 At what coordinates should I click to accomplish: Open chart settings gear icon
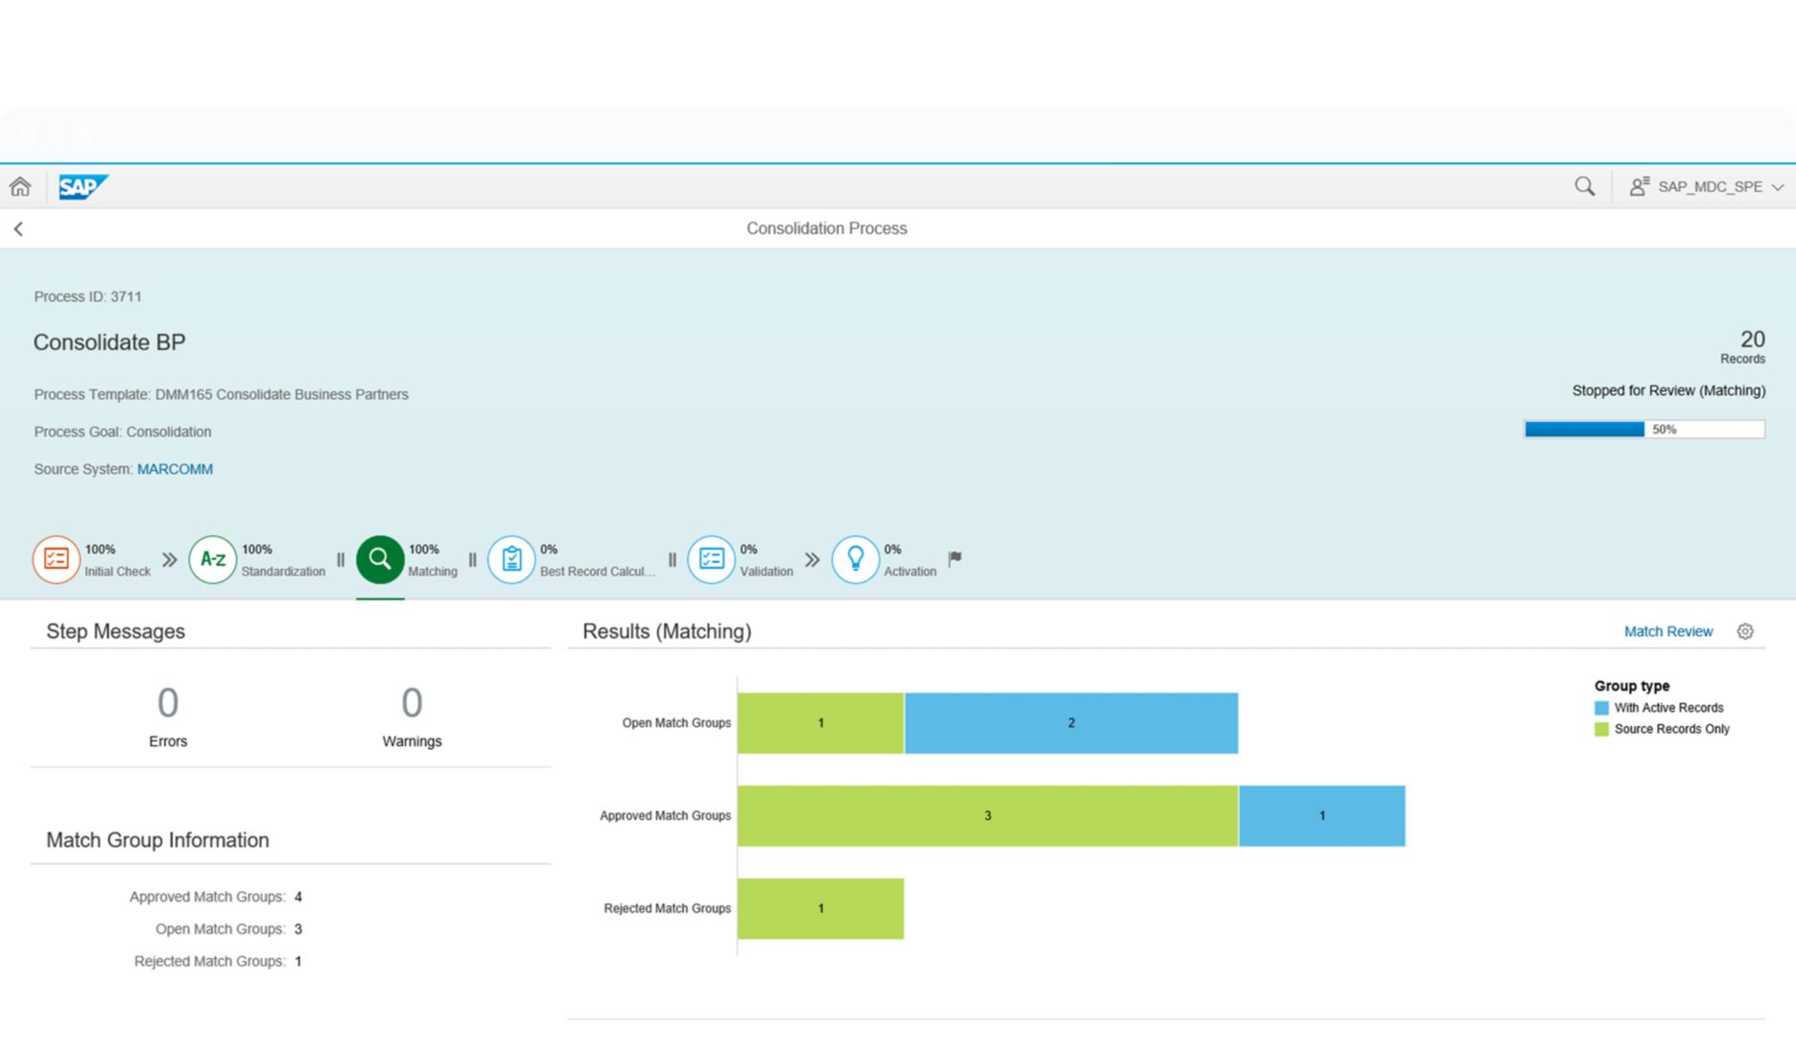click(1745, 631)
